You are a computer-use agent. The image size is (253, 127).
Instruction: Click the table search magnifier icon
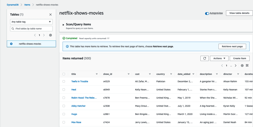tap(13, 29)
